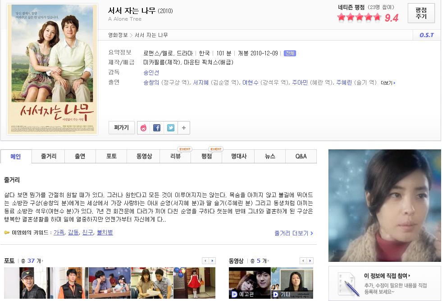Open more sharing options with plus icon
Screen dimensions: 442x301
coord(184,128)
